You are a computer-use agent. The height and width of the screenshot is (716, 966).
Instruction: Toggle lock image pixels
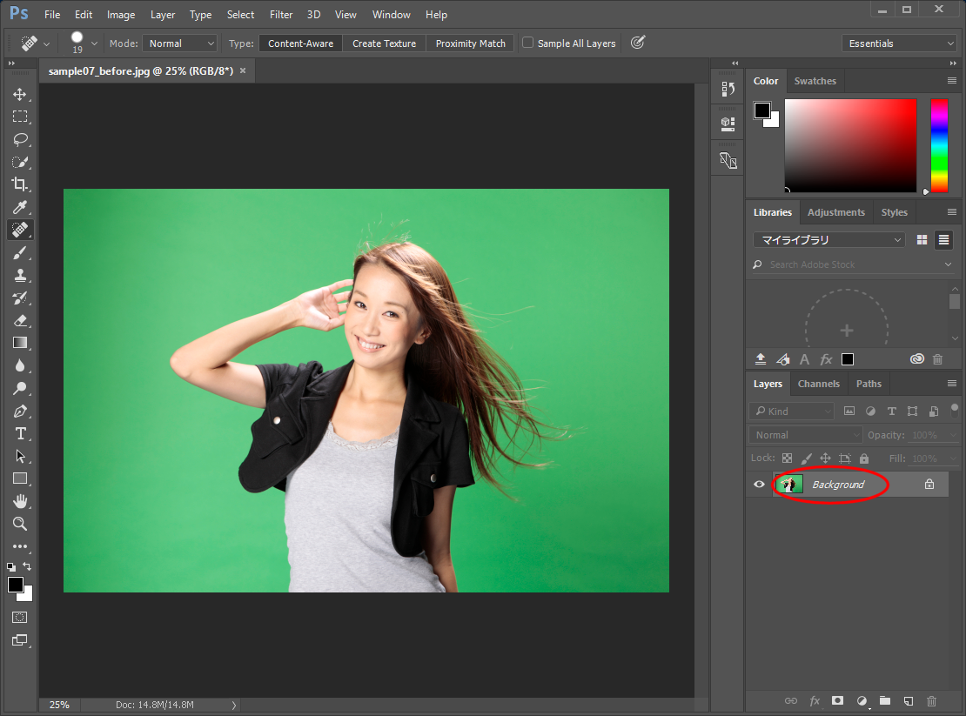pyautogui.click(x=806, y=458)
